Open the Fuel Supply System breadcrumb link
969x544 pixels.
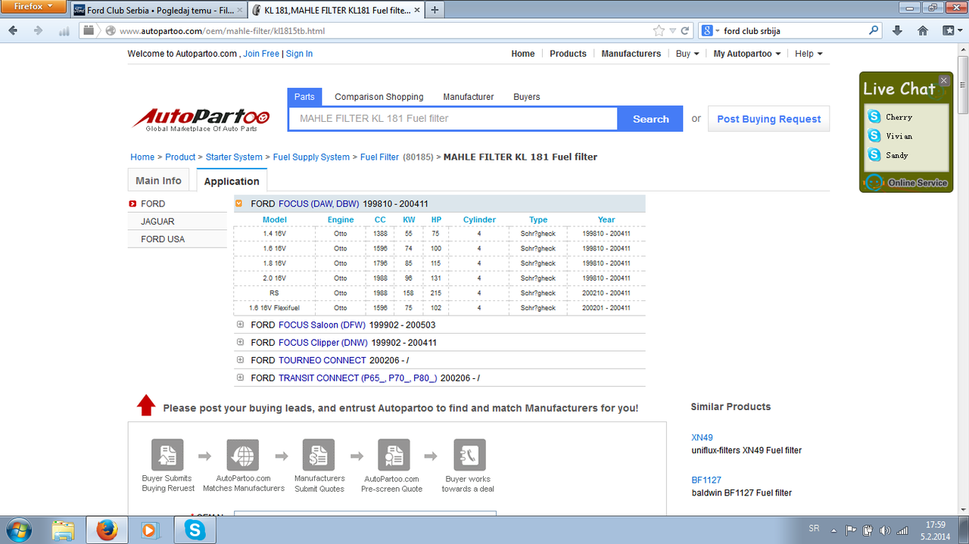pos(311,157)
